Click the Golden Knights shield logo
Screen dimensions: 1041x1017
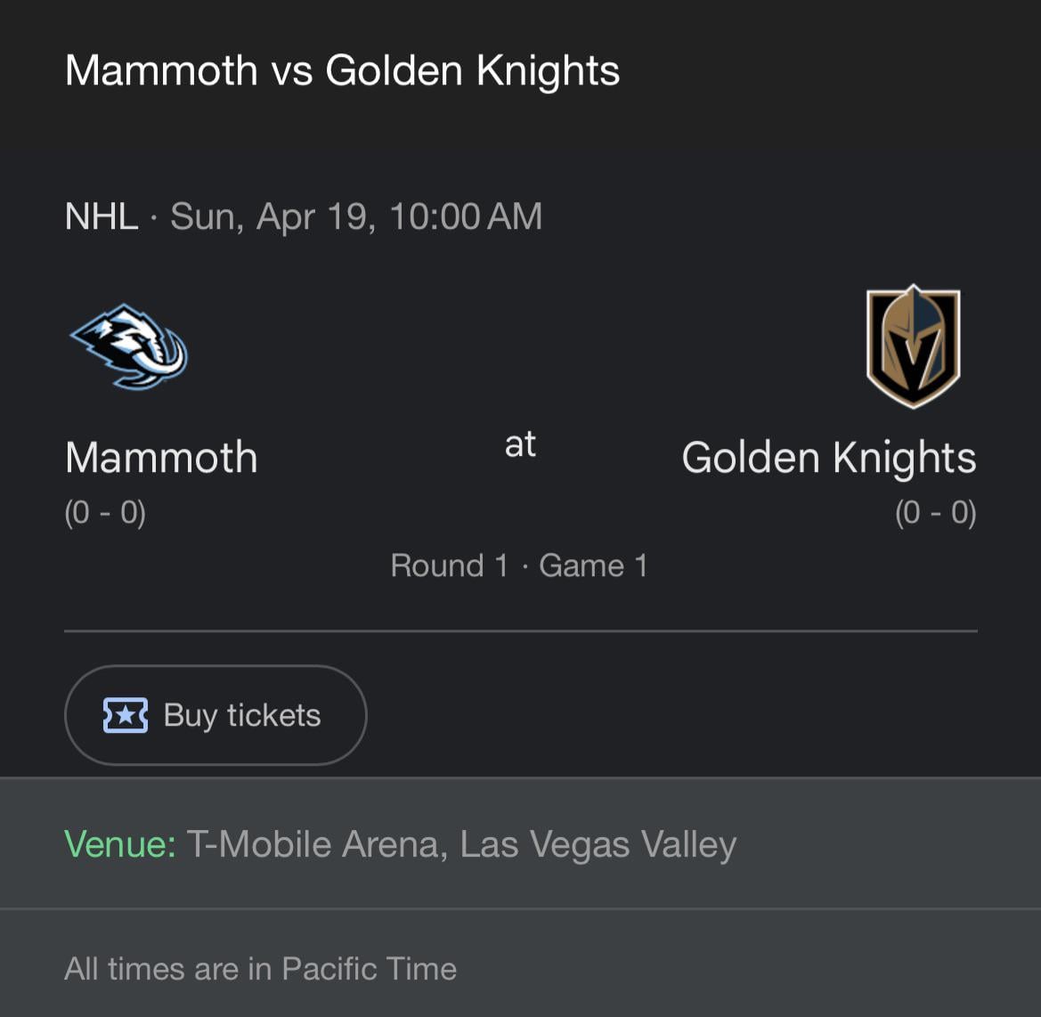point(913,346)
